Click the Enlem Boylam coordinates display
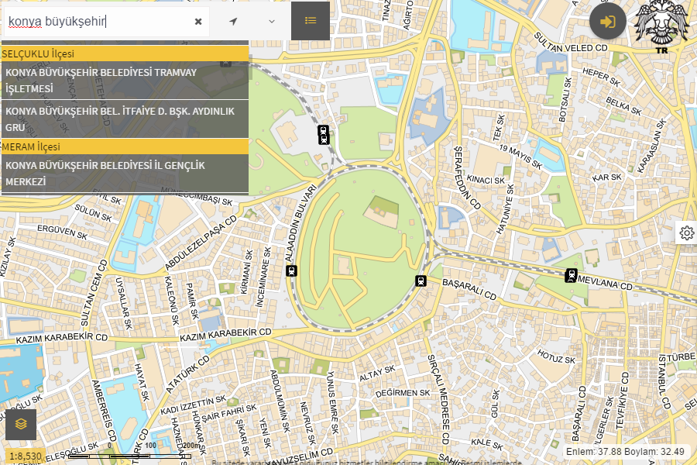Viewport: 697px width, 465px height. [x=626, y=451]
